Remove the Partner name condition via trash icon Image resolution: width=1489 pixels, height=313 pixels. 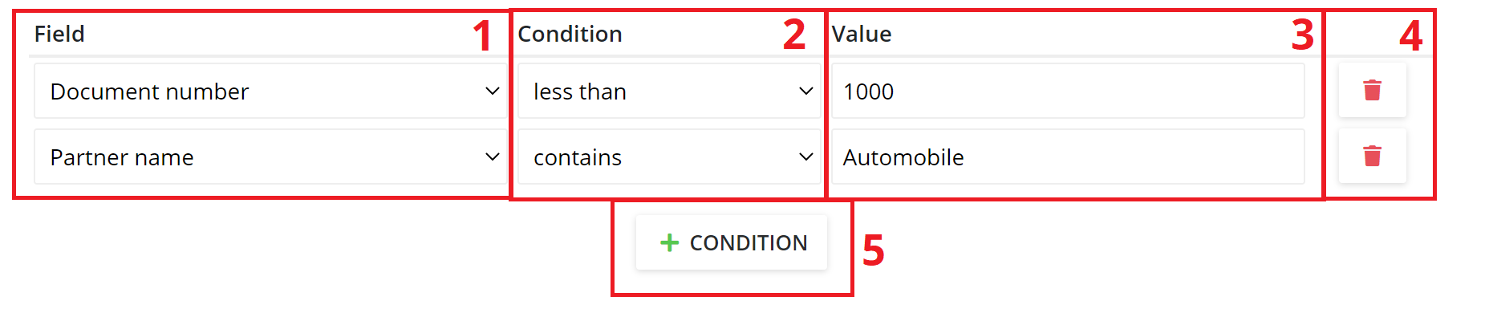point(1372,156)
